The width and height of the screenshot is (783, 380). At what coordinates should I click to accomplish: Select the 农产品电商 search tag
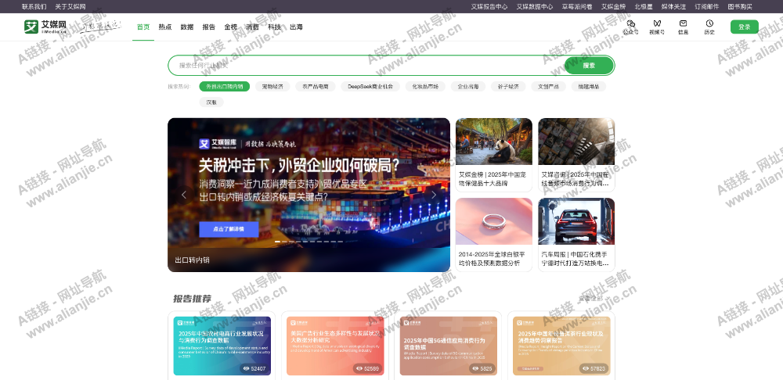(x=316, y=86)
